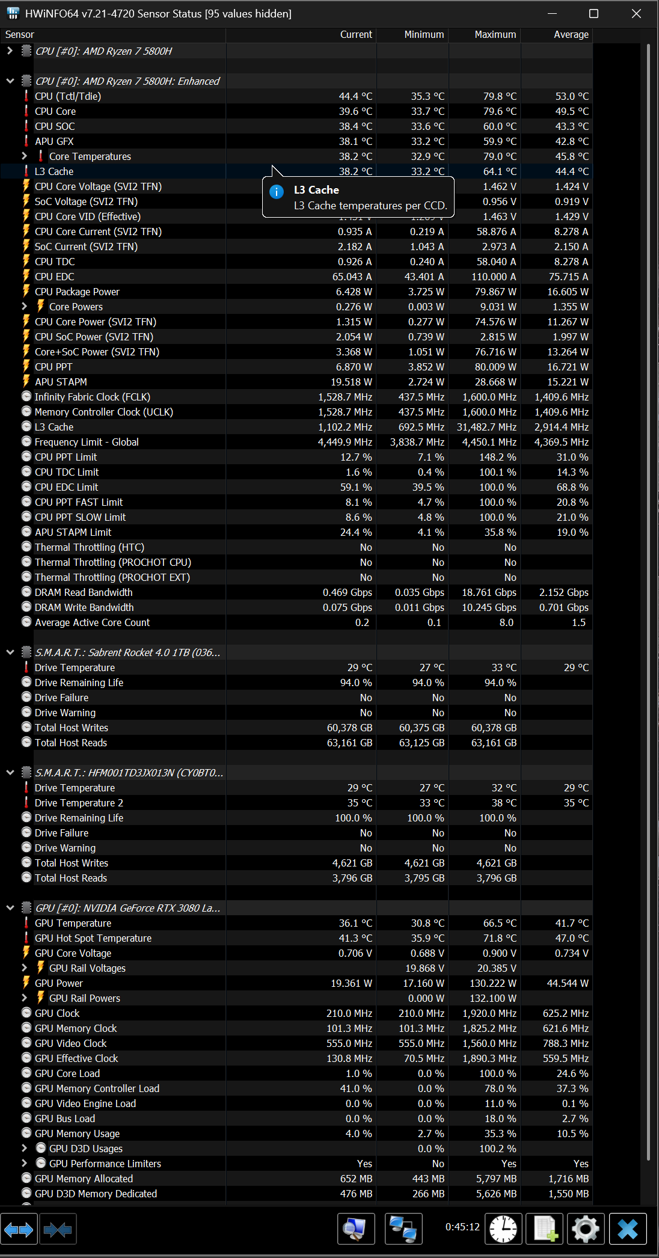Expand the collapsed CPU [#0]: AMD Ryzen 7 5800H group
The height and width of the screenshot is (1258, 659).
point(10,51)
